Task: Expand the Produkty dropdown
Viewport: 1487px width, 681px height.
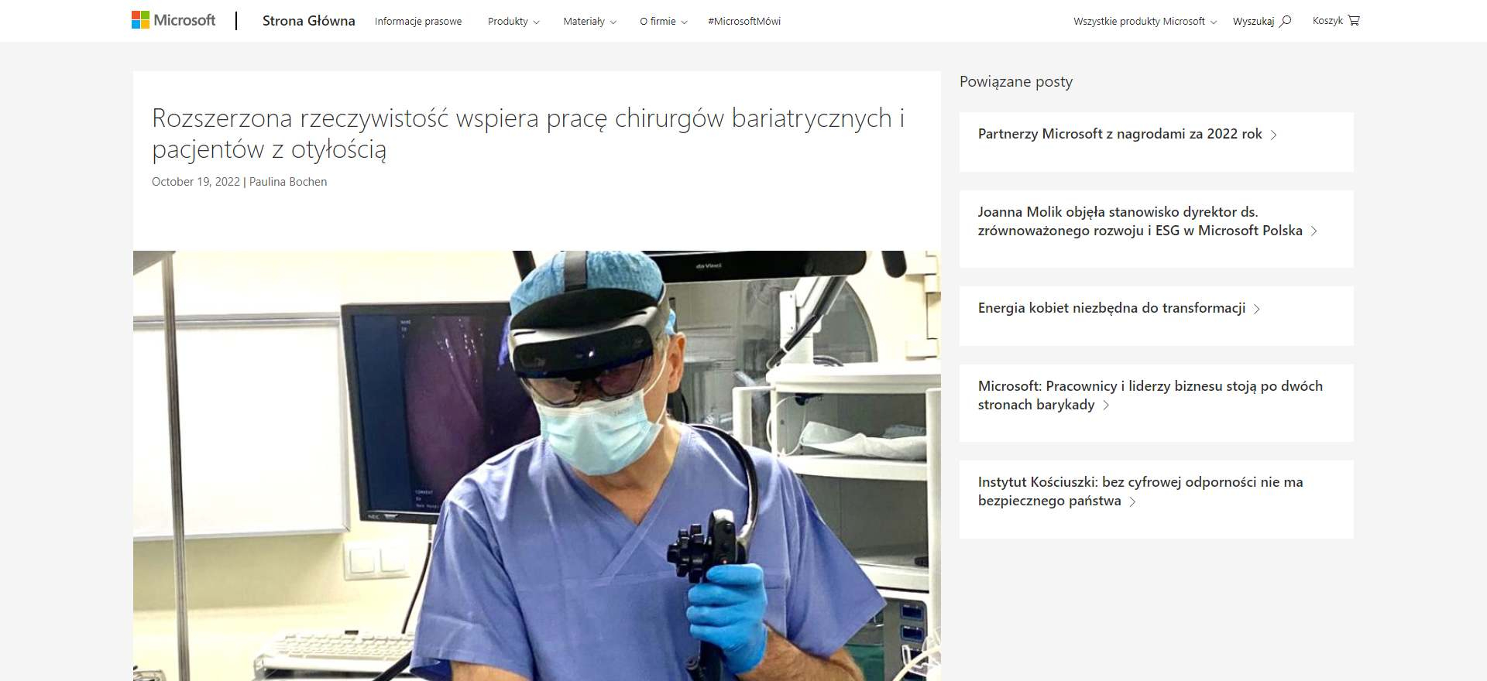Action: point(513,22)
